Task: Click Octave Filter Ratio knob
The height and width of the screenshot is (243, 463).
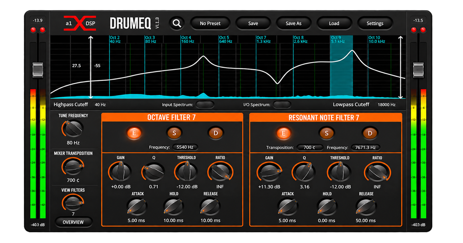Action: 220,172
